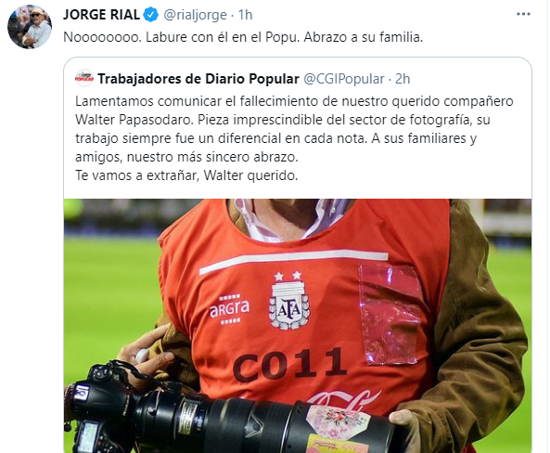Click the AFA crest on the vest
550x453 pixels.
289,300
